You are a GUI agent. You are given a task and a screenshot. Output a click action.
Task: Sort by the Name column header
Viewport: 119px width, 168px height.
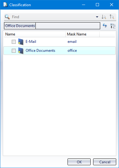point(35,34)
